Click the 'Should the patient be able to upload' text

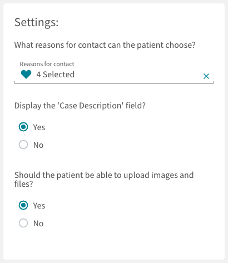click(104, 179)
